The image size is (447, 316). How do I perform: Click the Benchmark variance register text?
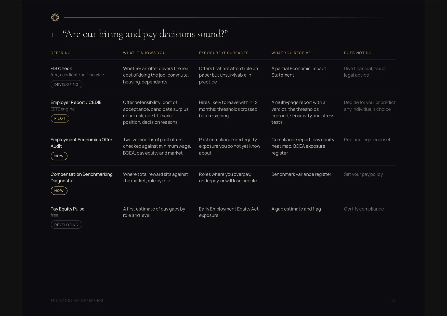(x=301, y=174)
